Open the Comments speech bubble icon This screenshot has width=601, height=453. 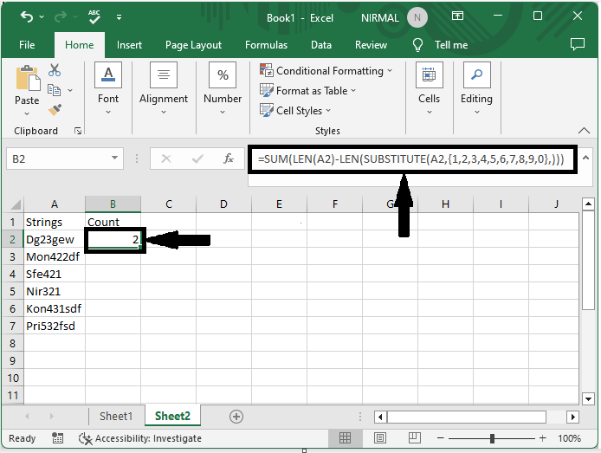point(578,44)
